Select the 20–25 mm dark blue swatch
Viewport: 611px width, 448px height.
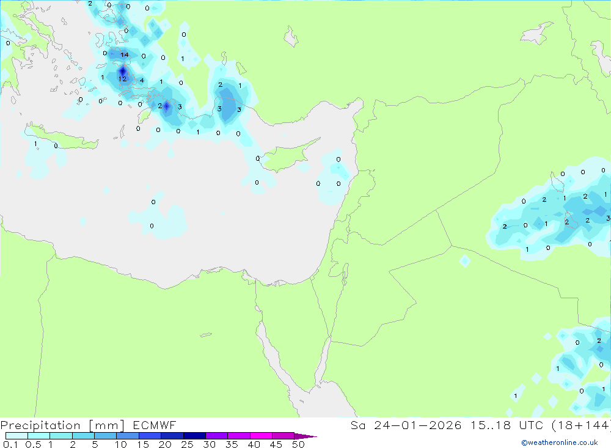tap(172, 436)
